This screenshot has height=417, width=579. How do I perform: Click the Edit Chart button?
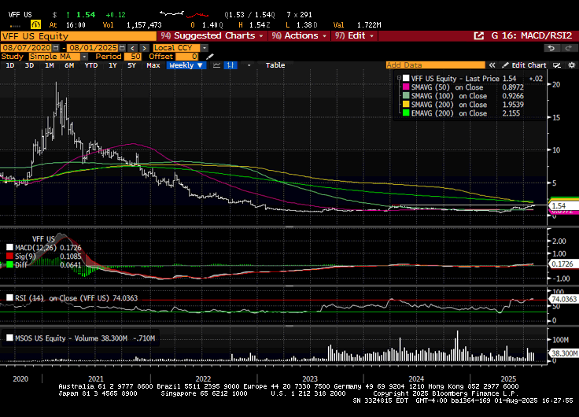point(525,65)
